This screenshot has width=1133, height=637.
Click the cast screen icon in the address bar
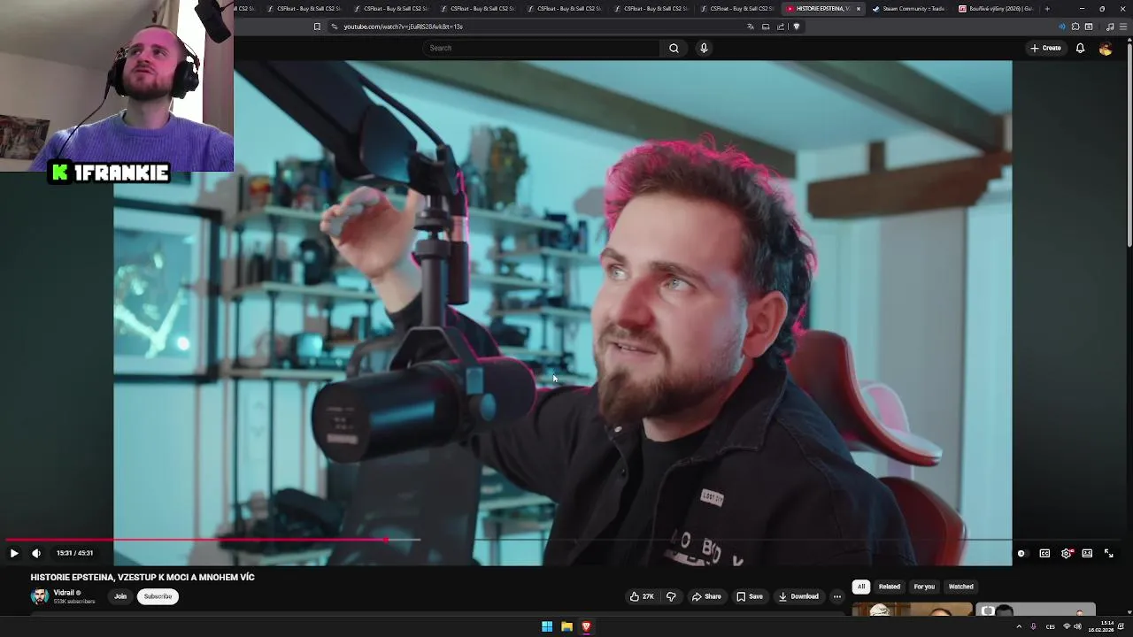click(x=766, y=27)
